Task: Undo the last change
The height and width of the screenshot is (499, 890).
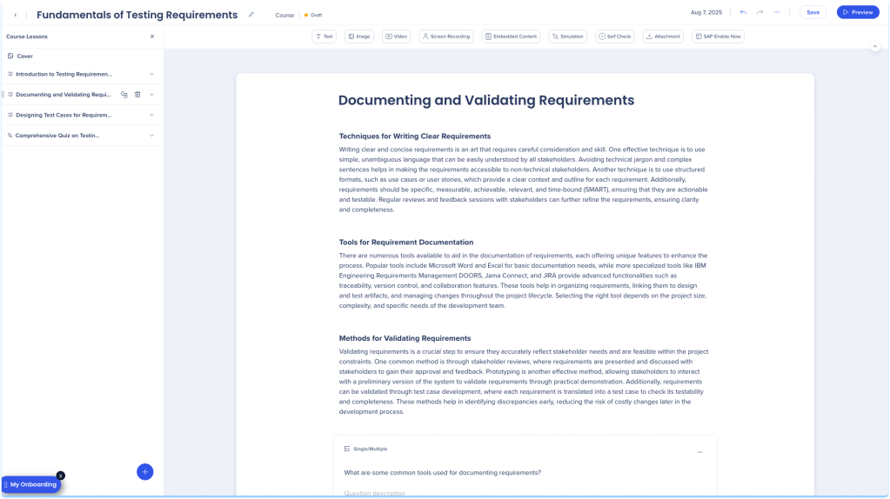Action: 743,12
